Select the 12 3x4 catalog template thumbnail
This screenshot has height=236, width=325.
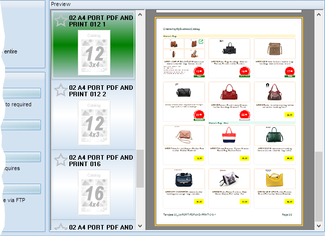[x=94, y=52]
